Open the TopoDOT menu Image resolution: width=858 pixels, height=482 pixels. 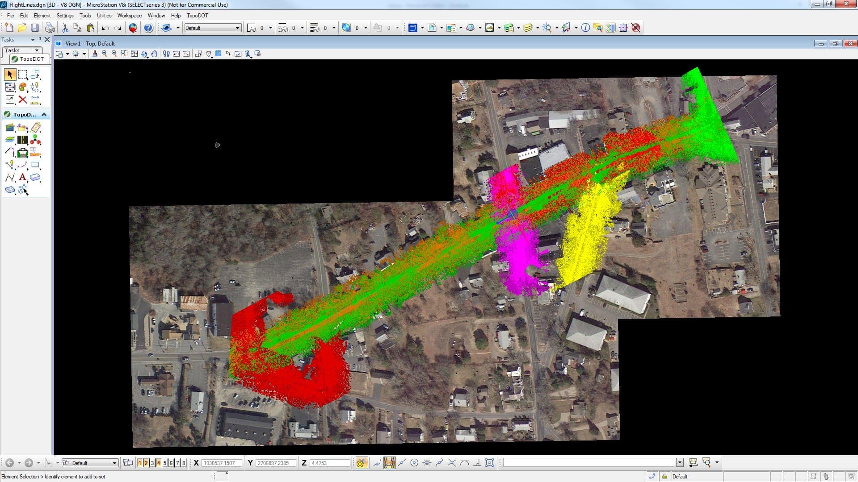pyautogui.click(x=197, y=16)
